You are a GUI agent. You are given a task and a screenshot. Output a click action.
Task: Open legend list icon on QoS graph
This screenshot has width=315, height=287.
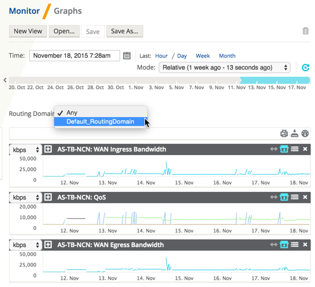295,197
